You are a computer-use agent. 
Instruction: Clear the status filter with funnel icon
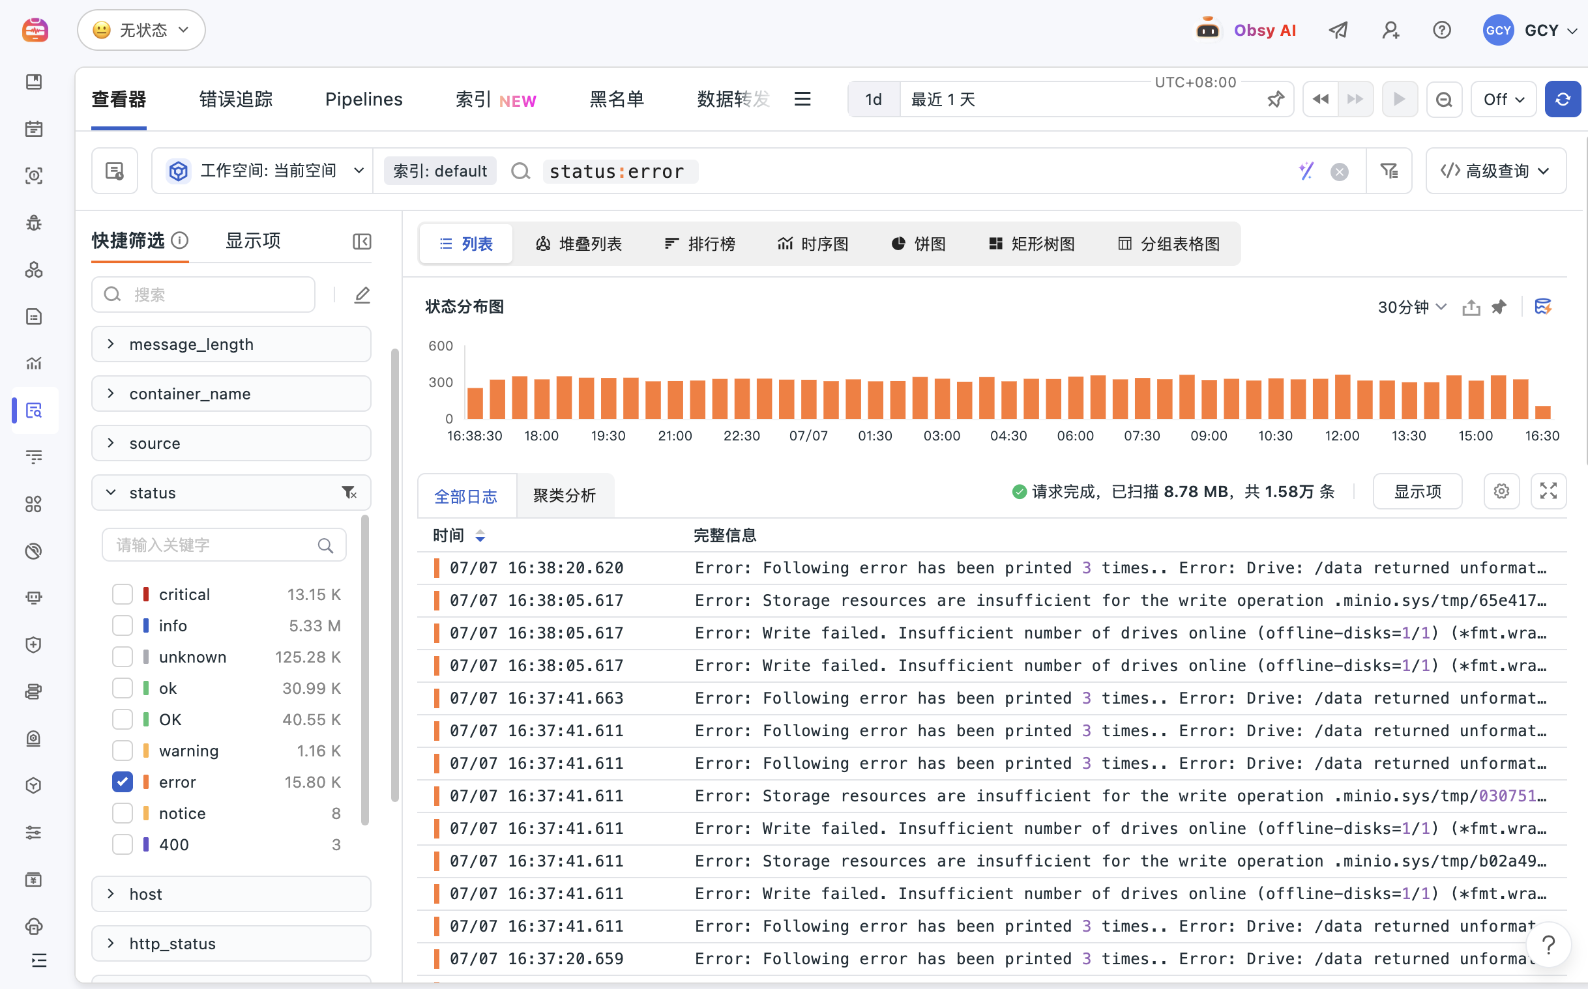[349, 493]
